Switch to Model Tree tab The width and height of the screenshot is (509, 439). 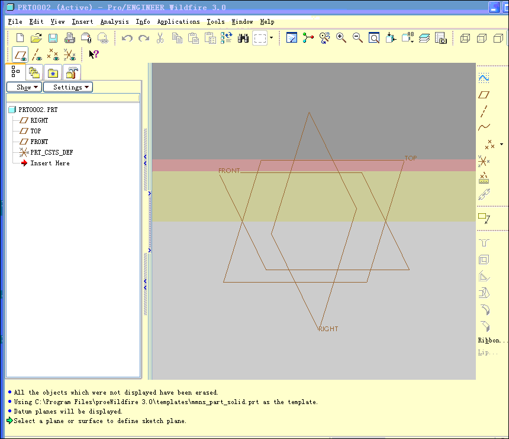[15, 72]
